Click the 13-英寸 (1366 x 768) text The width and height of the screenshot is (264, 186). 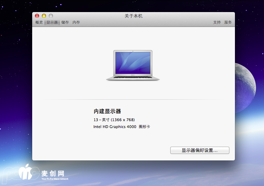[x=114, y=120]
